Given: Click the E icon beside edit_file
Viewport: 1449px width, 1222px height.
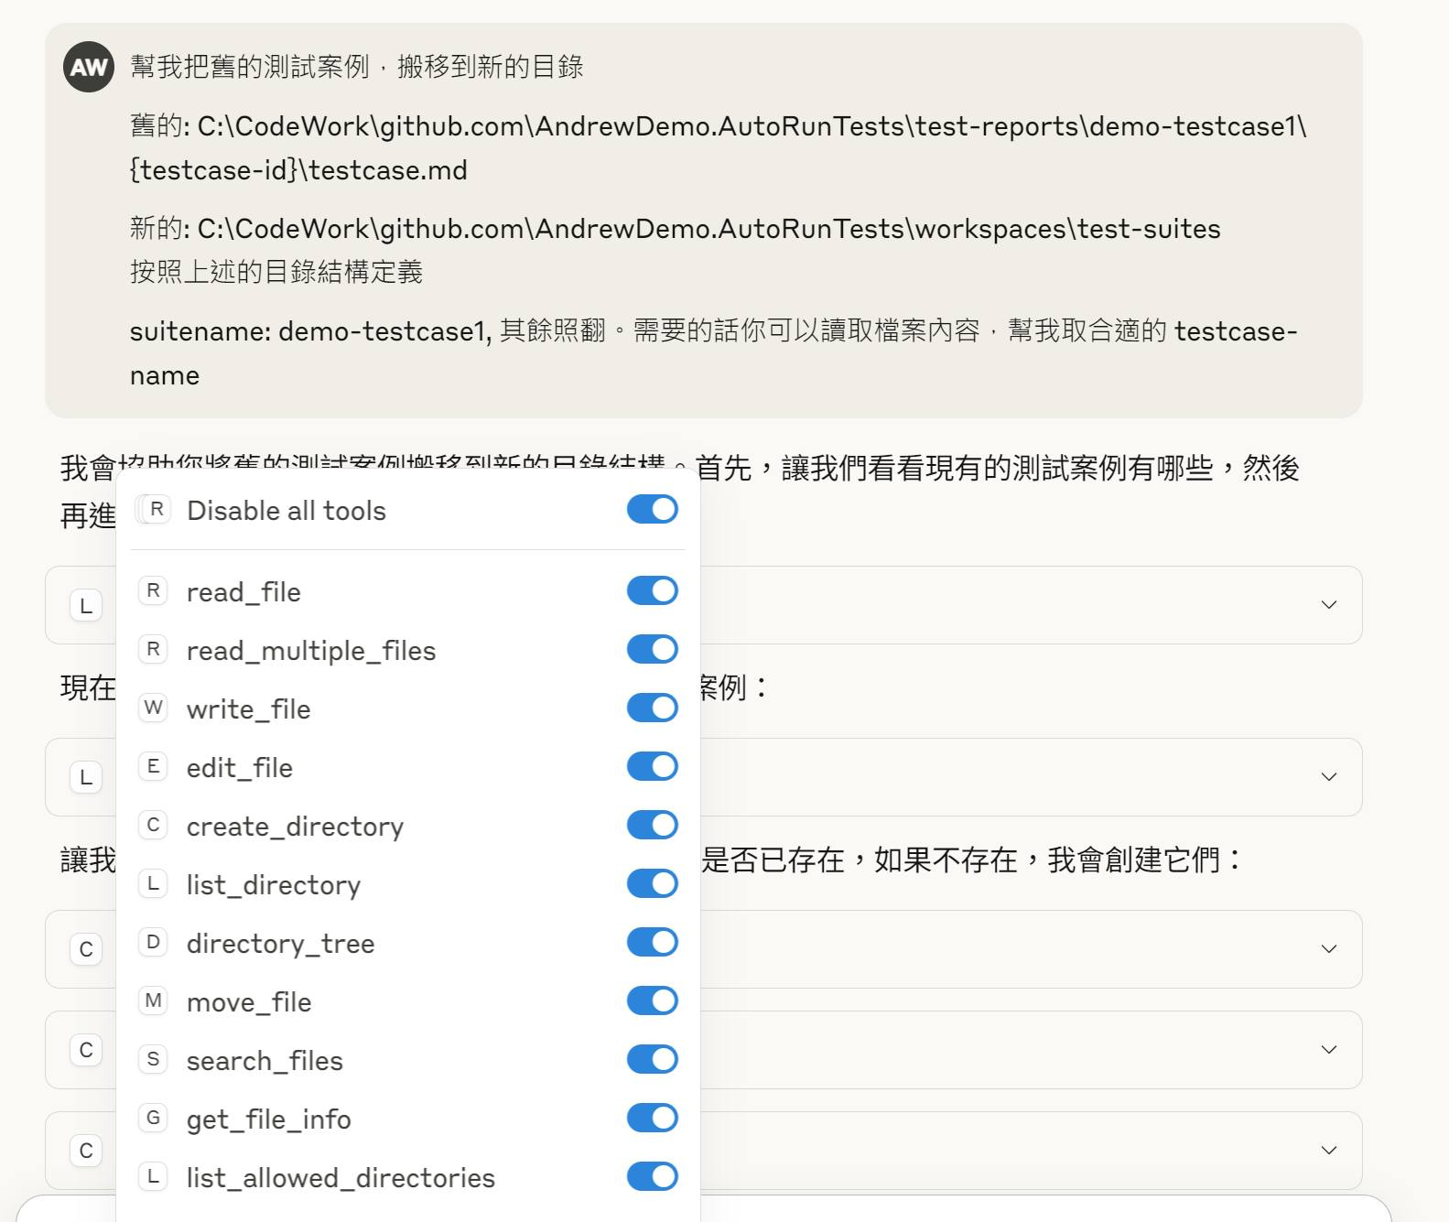Looking at the screenshot, I should click(153, 767).
